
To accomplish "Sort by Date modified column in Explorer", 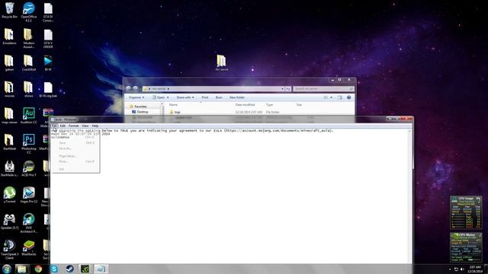I will [245, 105].
